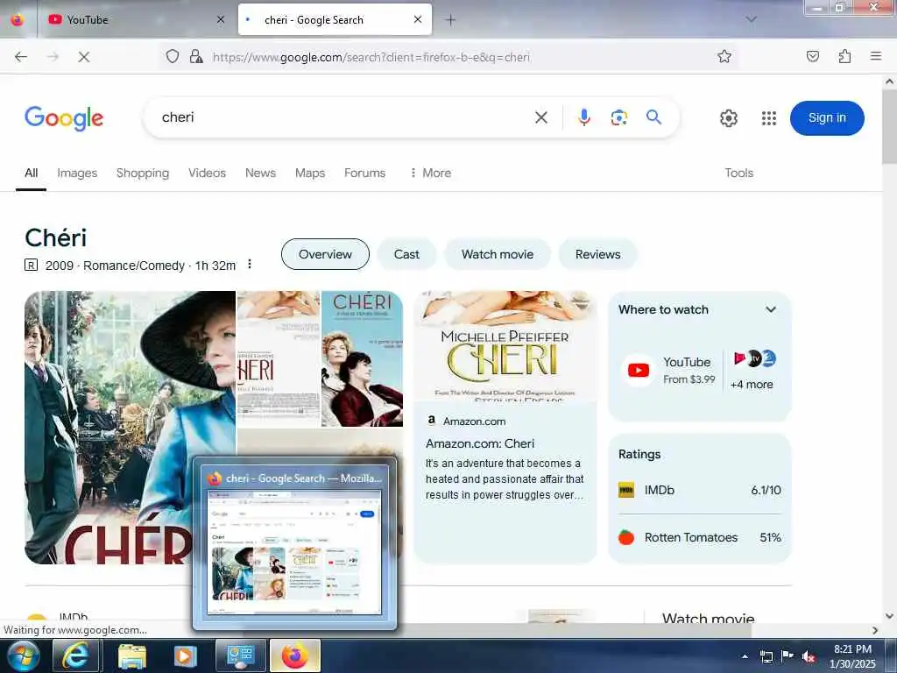Bookmark this page with the star icon
The width and height of the screenshot is (897, 673).
click(x=724, y=56)
